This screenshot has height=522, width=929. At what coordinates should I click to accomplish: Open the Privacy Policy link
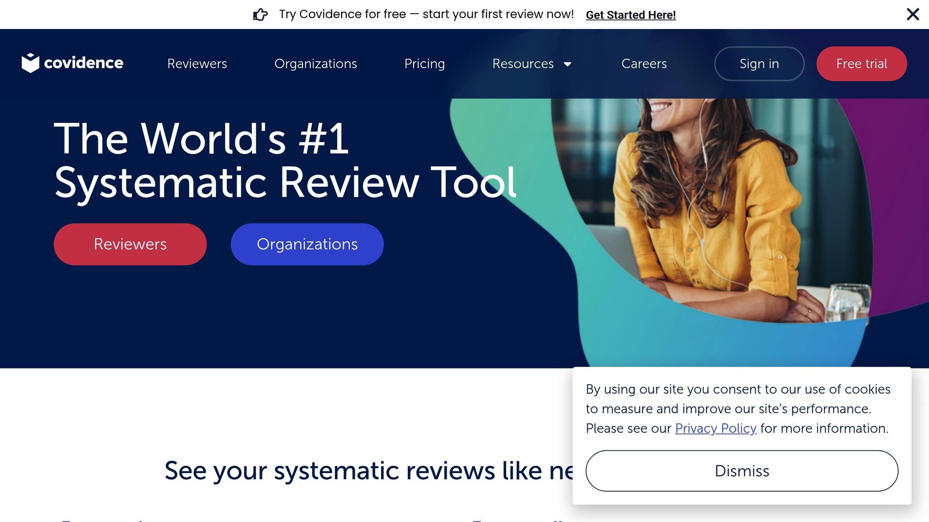point(715,428)
